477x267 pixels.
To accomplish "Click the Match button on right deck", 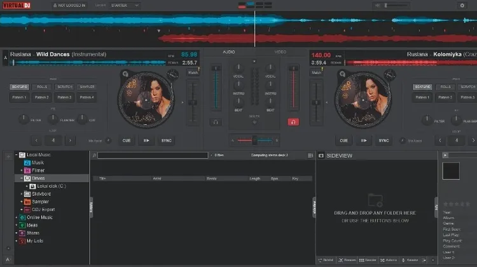I will [316, 72].
